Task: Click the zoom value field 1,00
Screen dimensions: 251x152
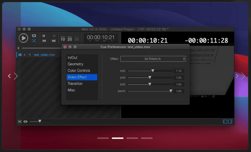Action: 179,91
